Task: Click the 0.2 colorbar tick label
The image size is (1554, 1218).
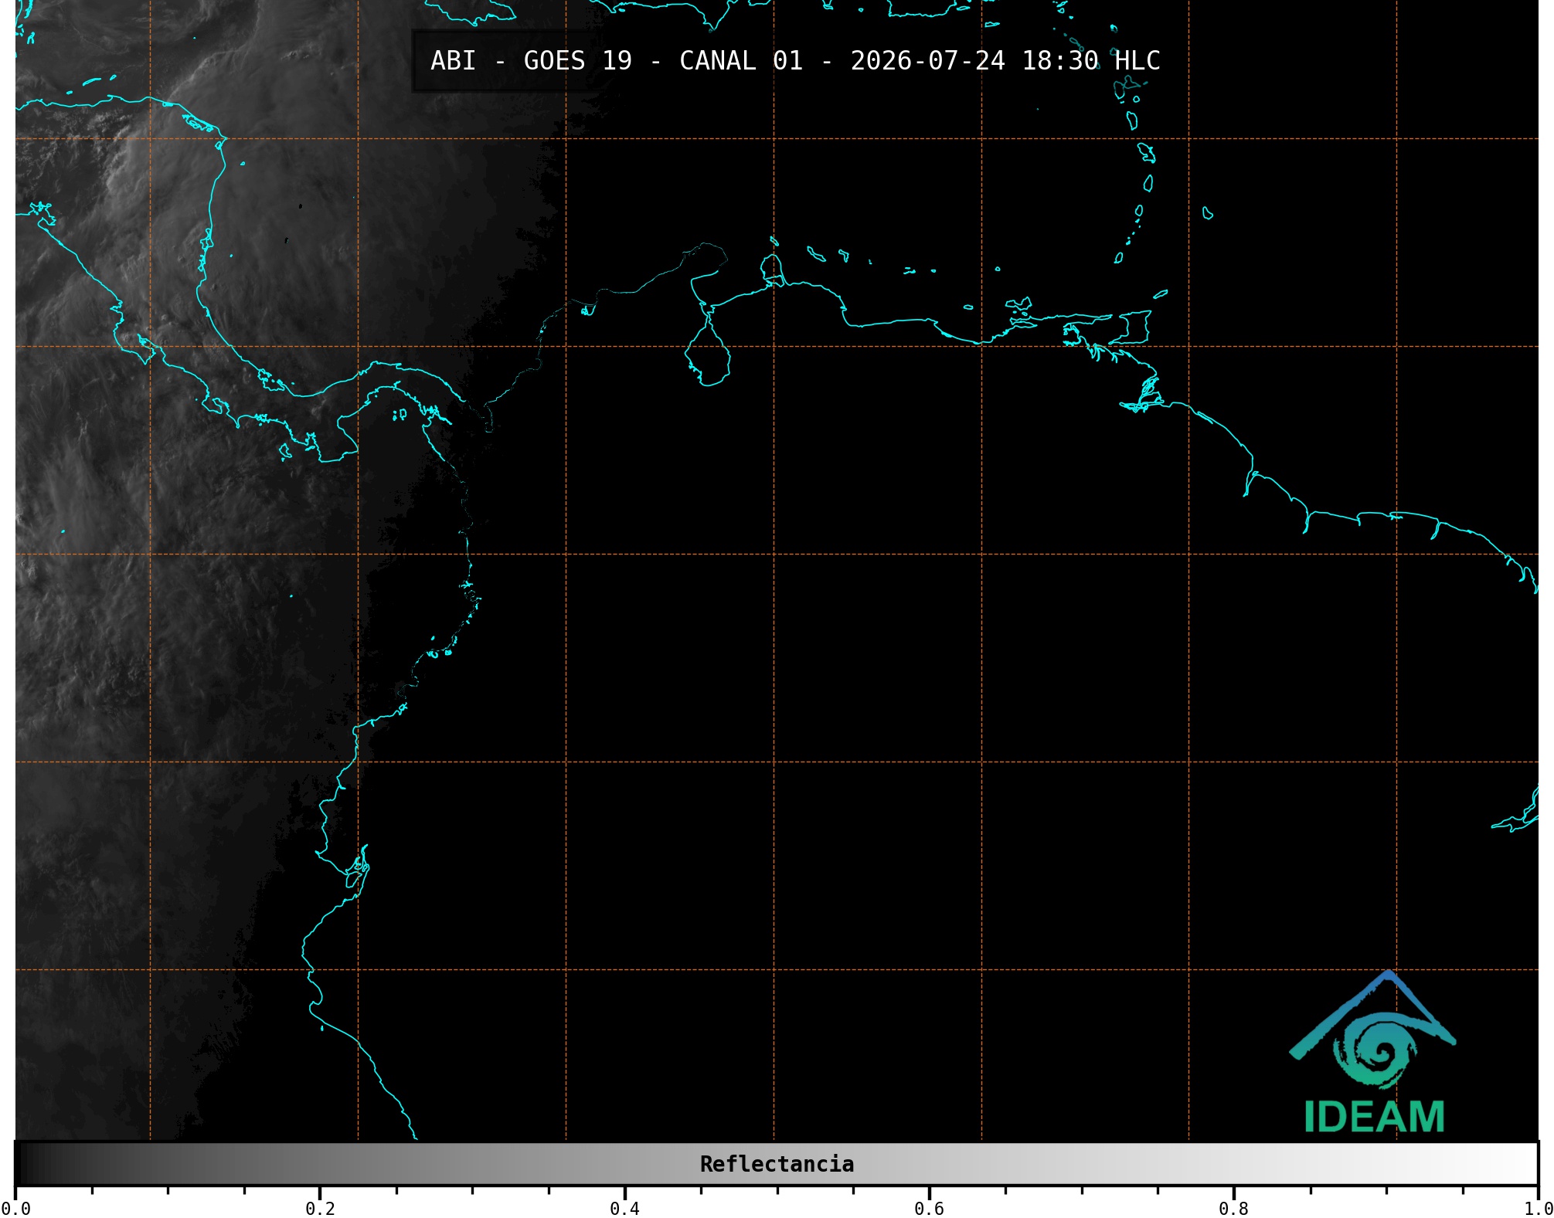Action: 320,1209
